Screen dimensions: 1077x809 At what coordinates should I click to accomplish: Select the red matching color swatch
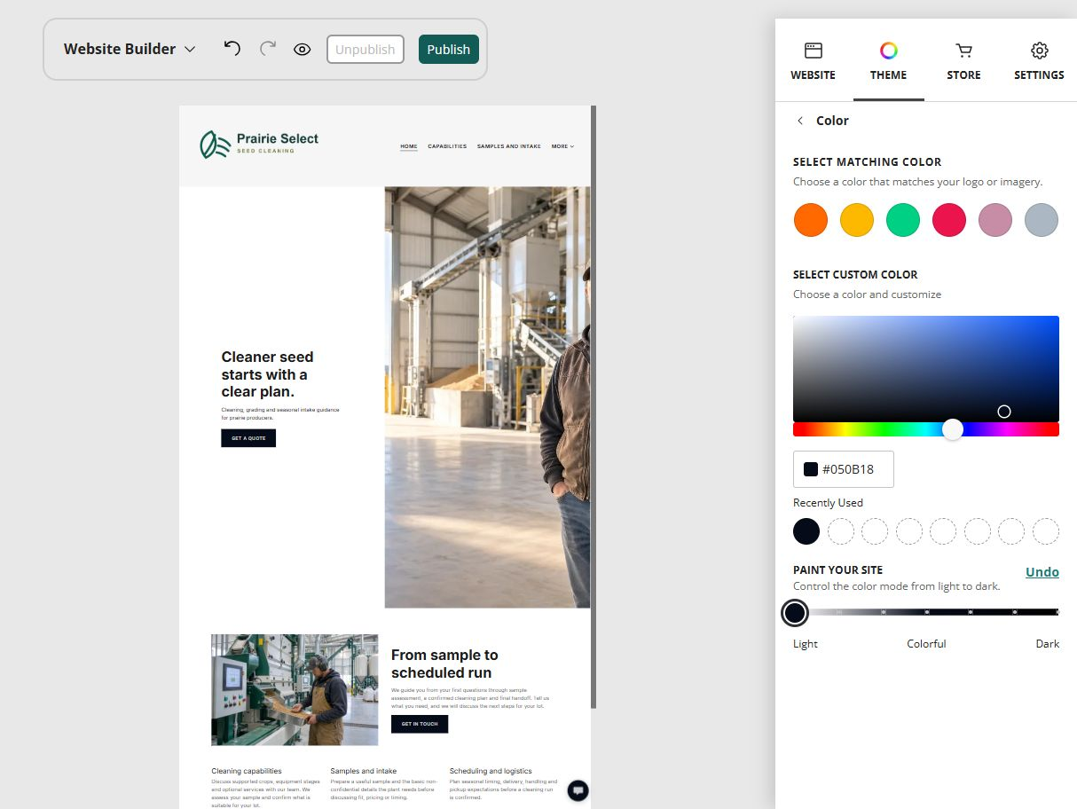(x=949, y=220)
